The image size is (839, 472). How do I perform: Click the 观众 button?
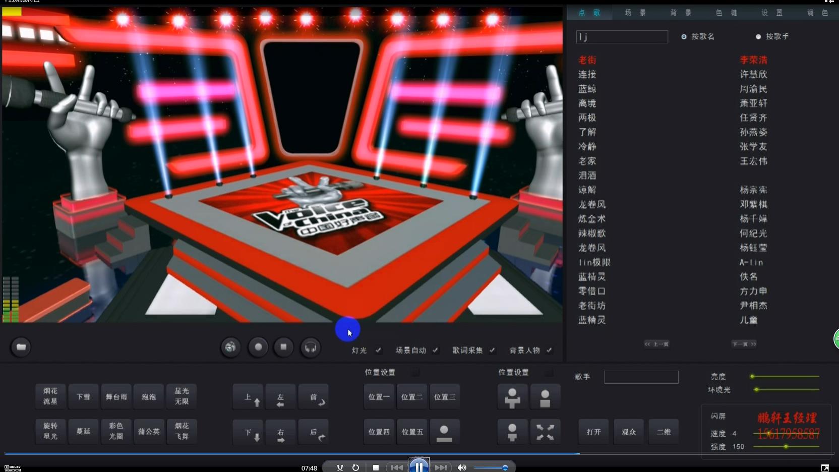point(629,432)
